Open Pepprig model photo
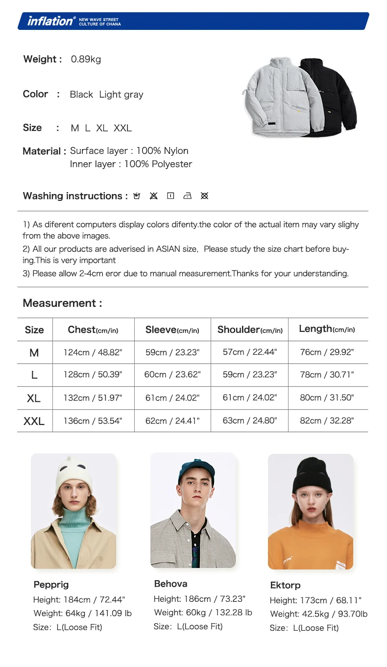387x667 pixels. (x=73, y=511)
